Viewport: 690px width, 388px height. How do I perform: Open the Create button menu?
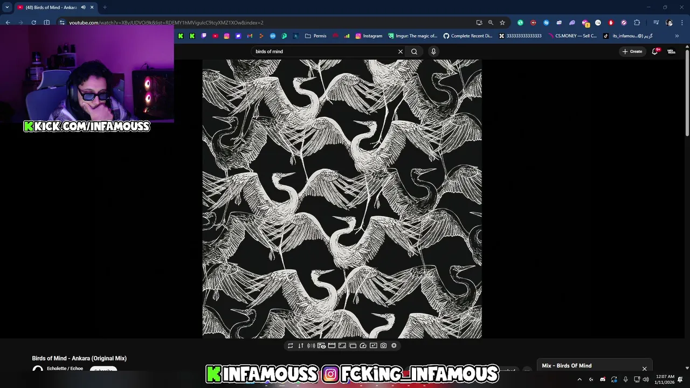click(x=632, y=52)
